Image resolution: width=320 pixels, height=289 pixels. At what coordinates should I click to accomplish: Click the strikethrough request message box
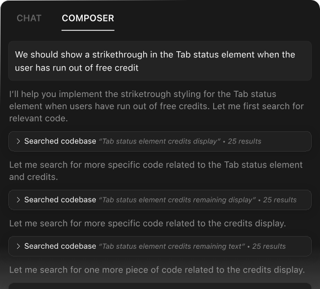[x=160, y=61]
